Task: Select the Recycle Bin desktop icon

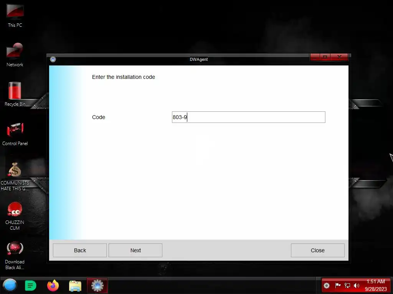Action: pyautogui.click(x=15, y=94)
